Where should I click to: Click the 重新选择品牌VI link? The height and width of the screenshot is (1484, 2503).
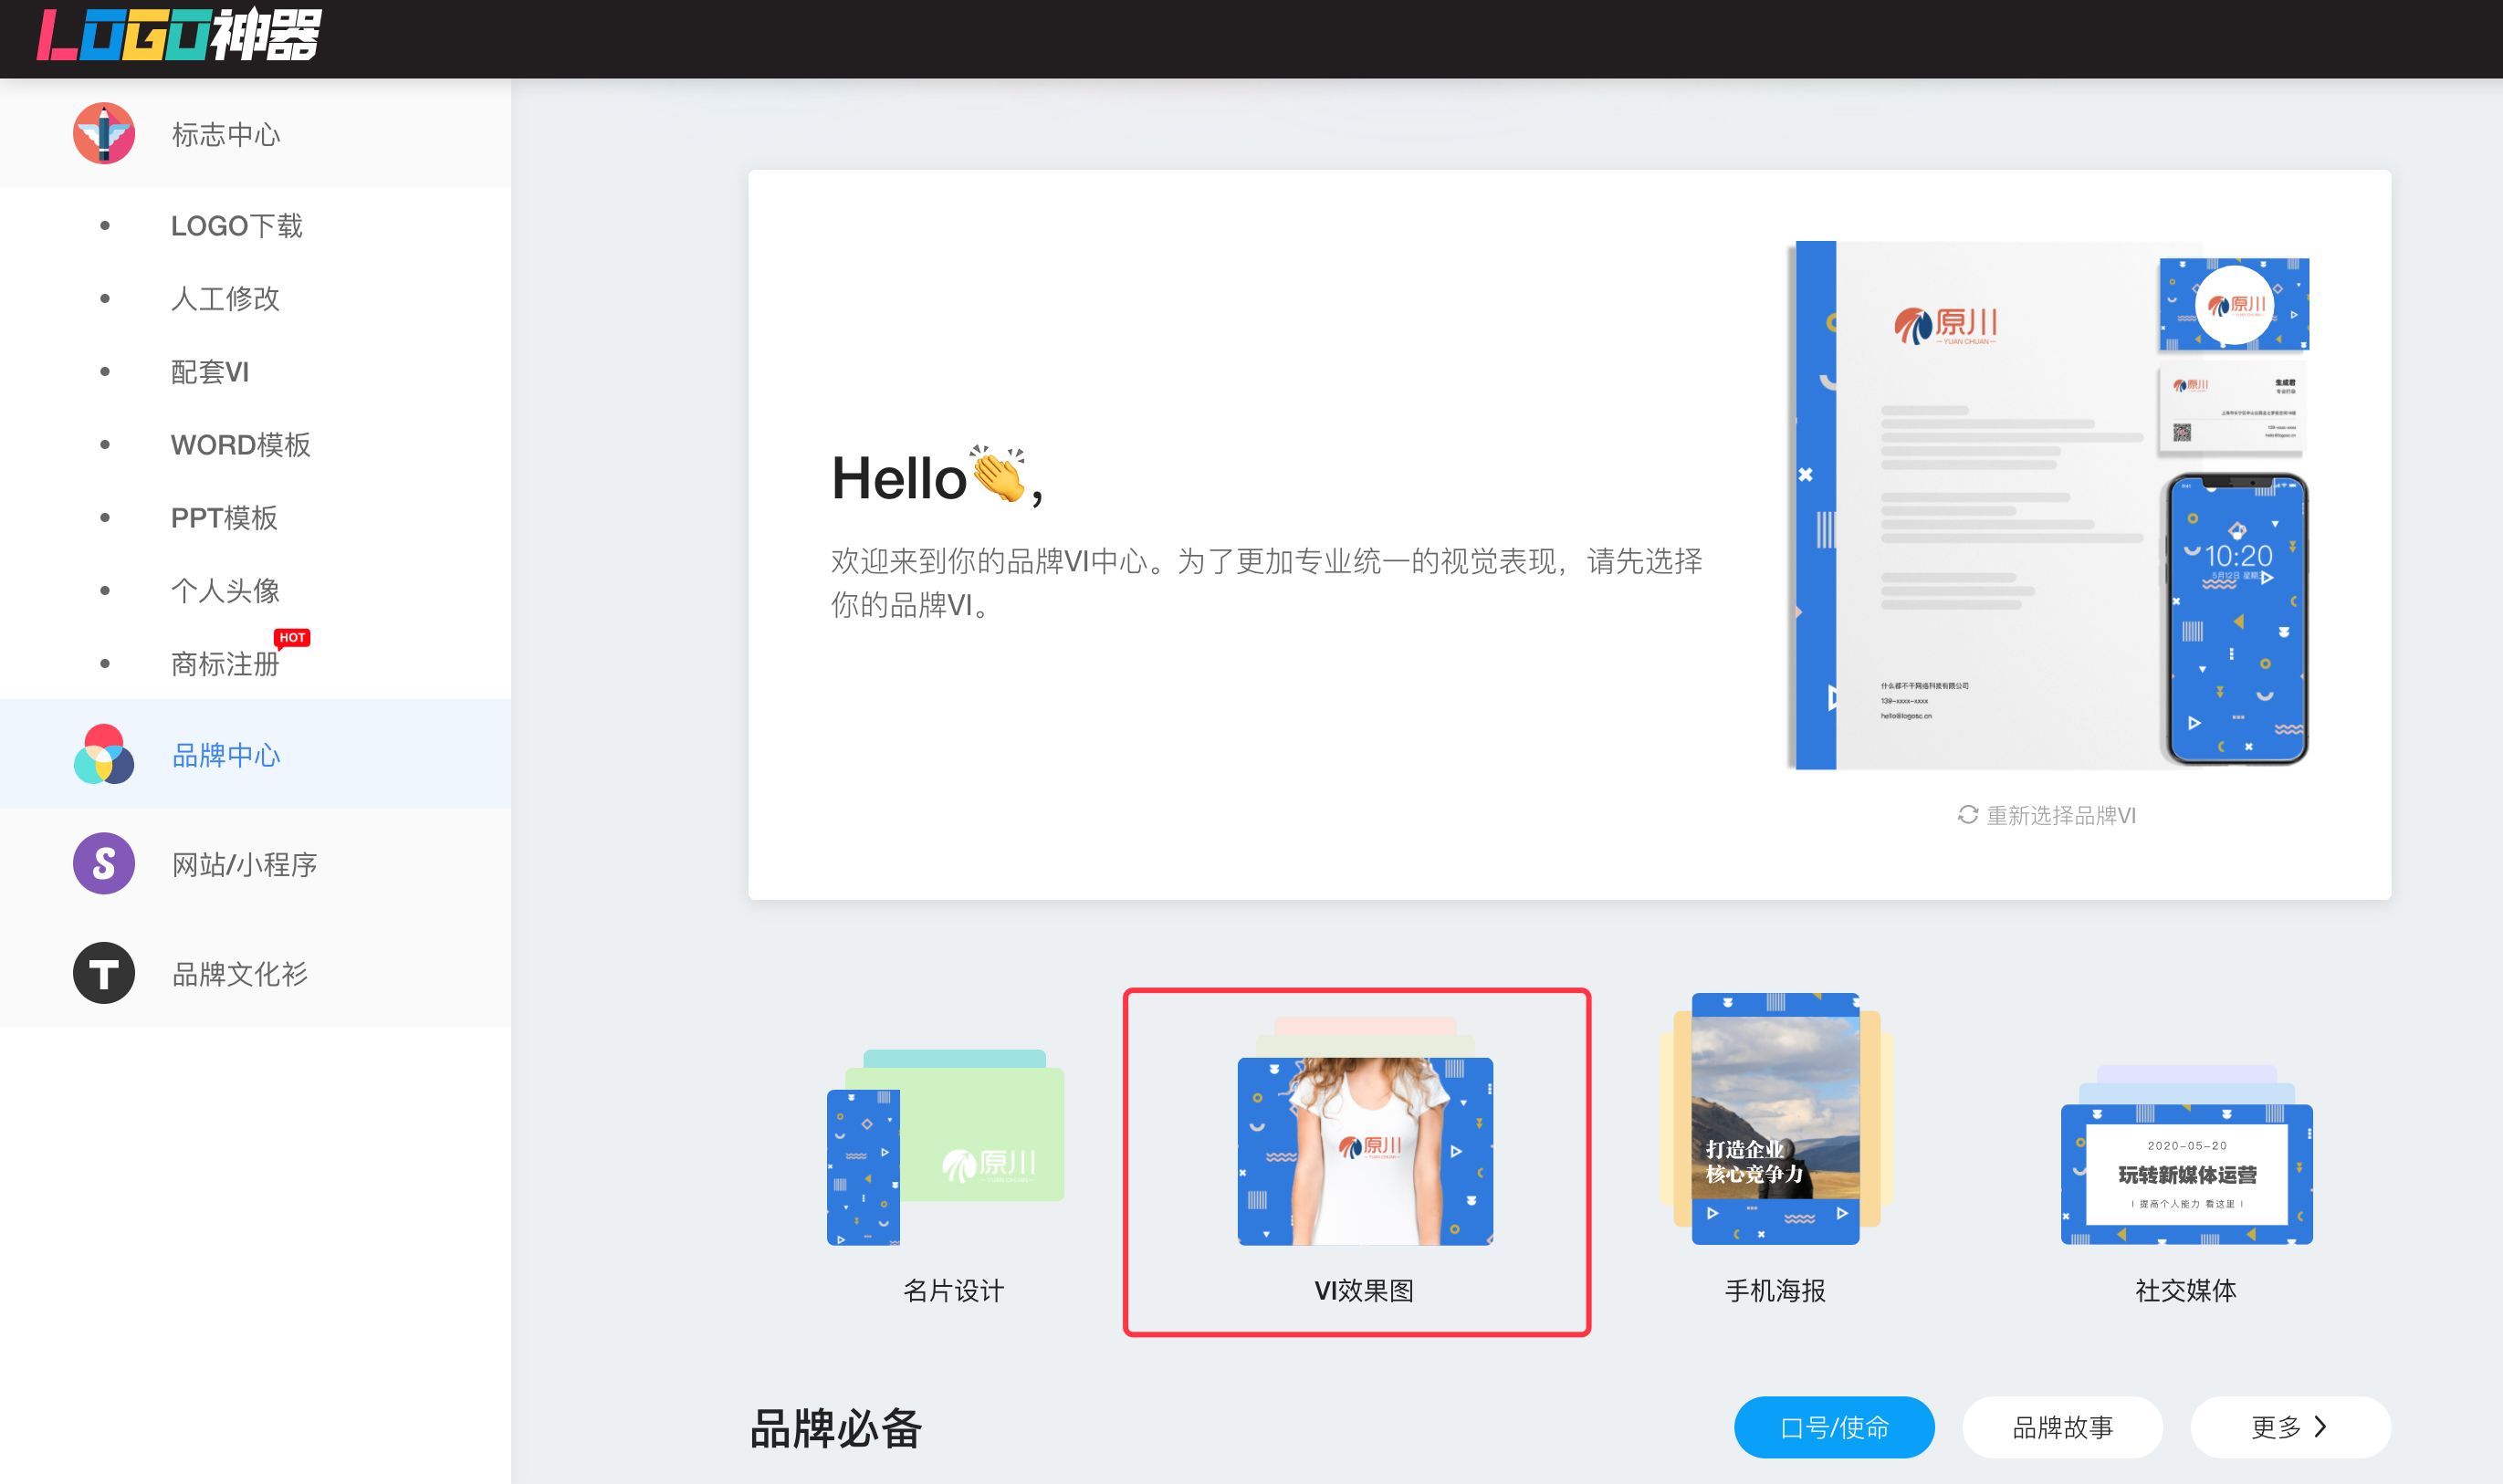pyautogui.click(x=2060, y=815)
